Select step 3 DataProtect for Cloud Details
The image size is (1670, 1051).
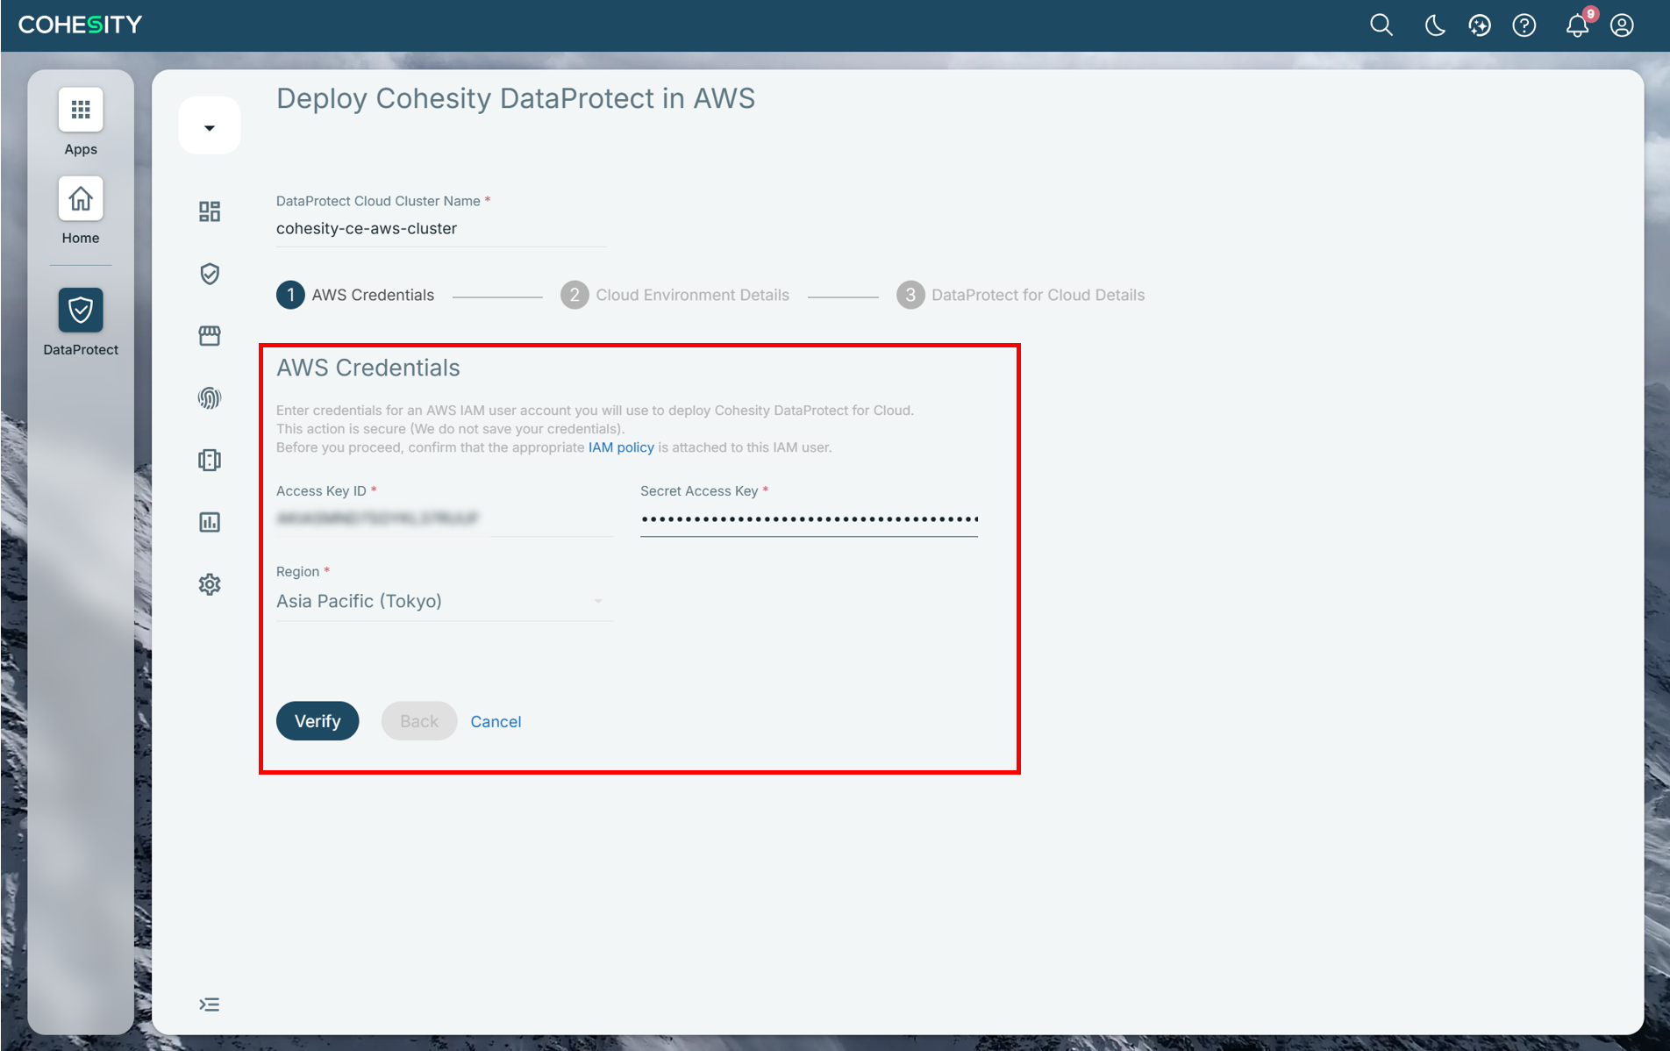tap(1020, 295)
